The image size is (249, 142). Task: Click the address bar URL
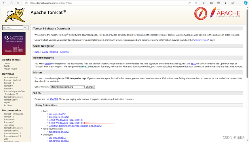click(x=51, y=3)
